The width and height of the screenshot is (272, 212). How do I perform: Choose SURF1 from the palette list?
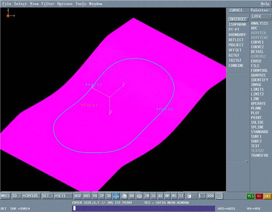tap(256, 137)
